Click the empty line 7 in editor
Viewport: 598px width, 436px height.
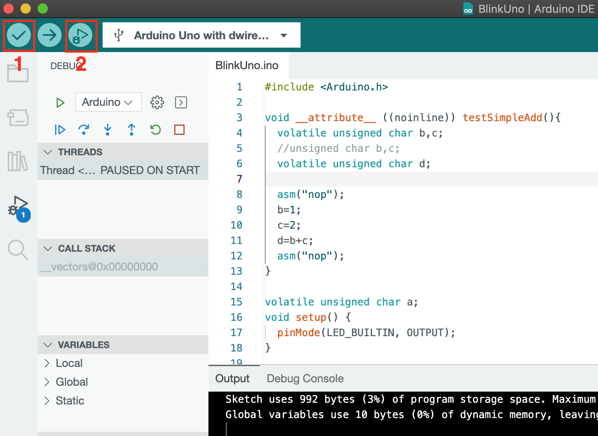click(x=431, y=179)
